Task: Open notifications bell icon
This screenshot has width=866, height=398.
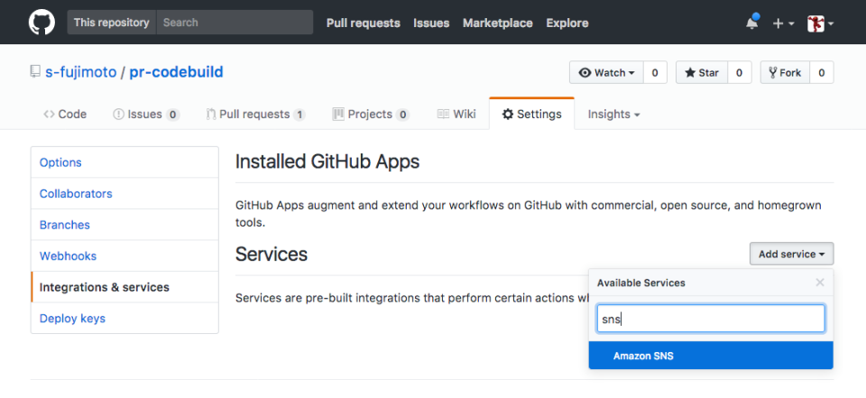Action: click(x=752, y=23)
